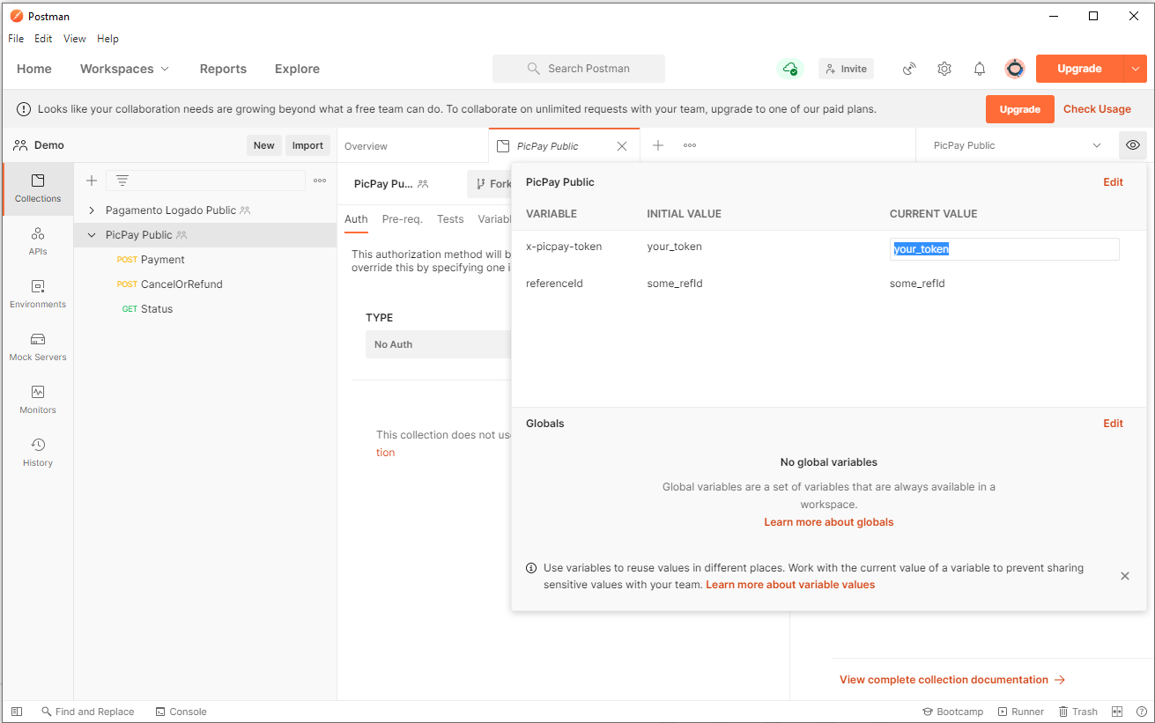Click Edit for PicPay Public variables
The image size is (1155, 723).
pos(1113,182)
